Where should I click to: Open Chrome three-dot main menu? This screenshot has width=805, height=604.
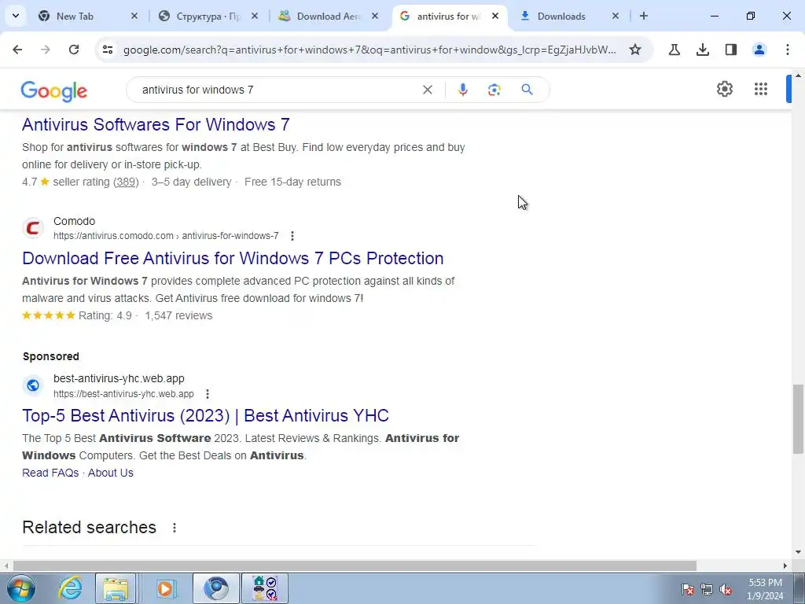tap(788, 50)
